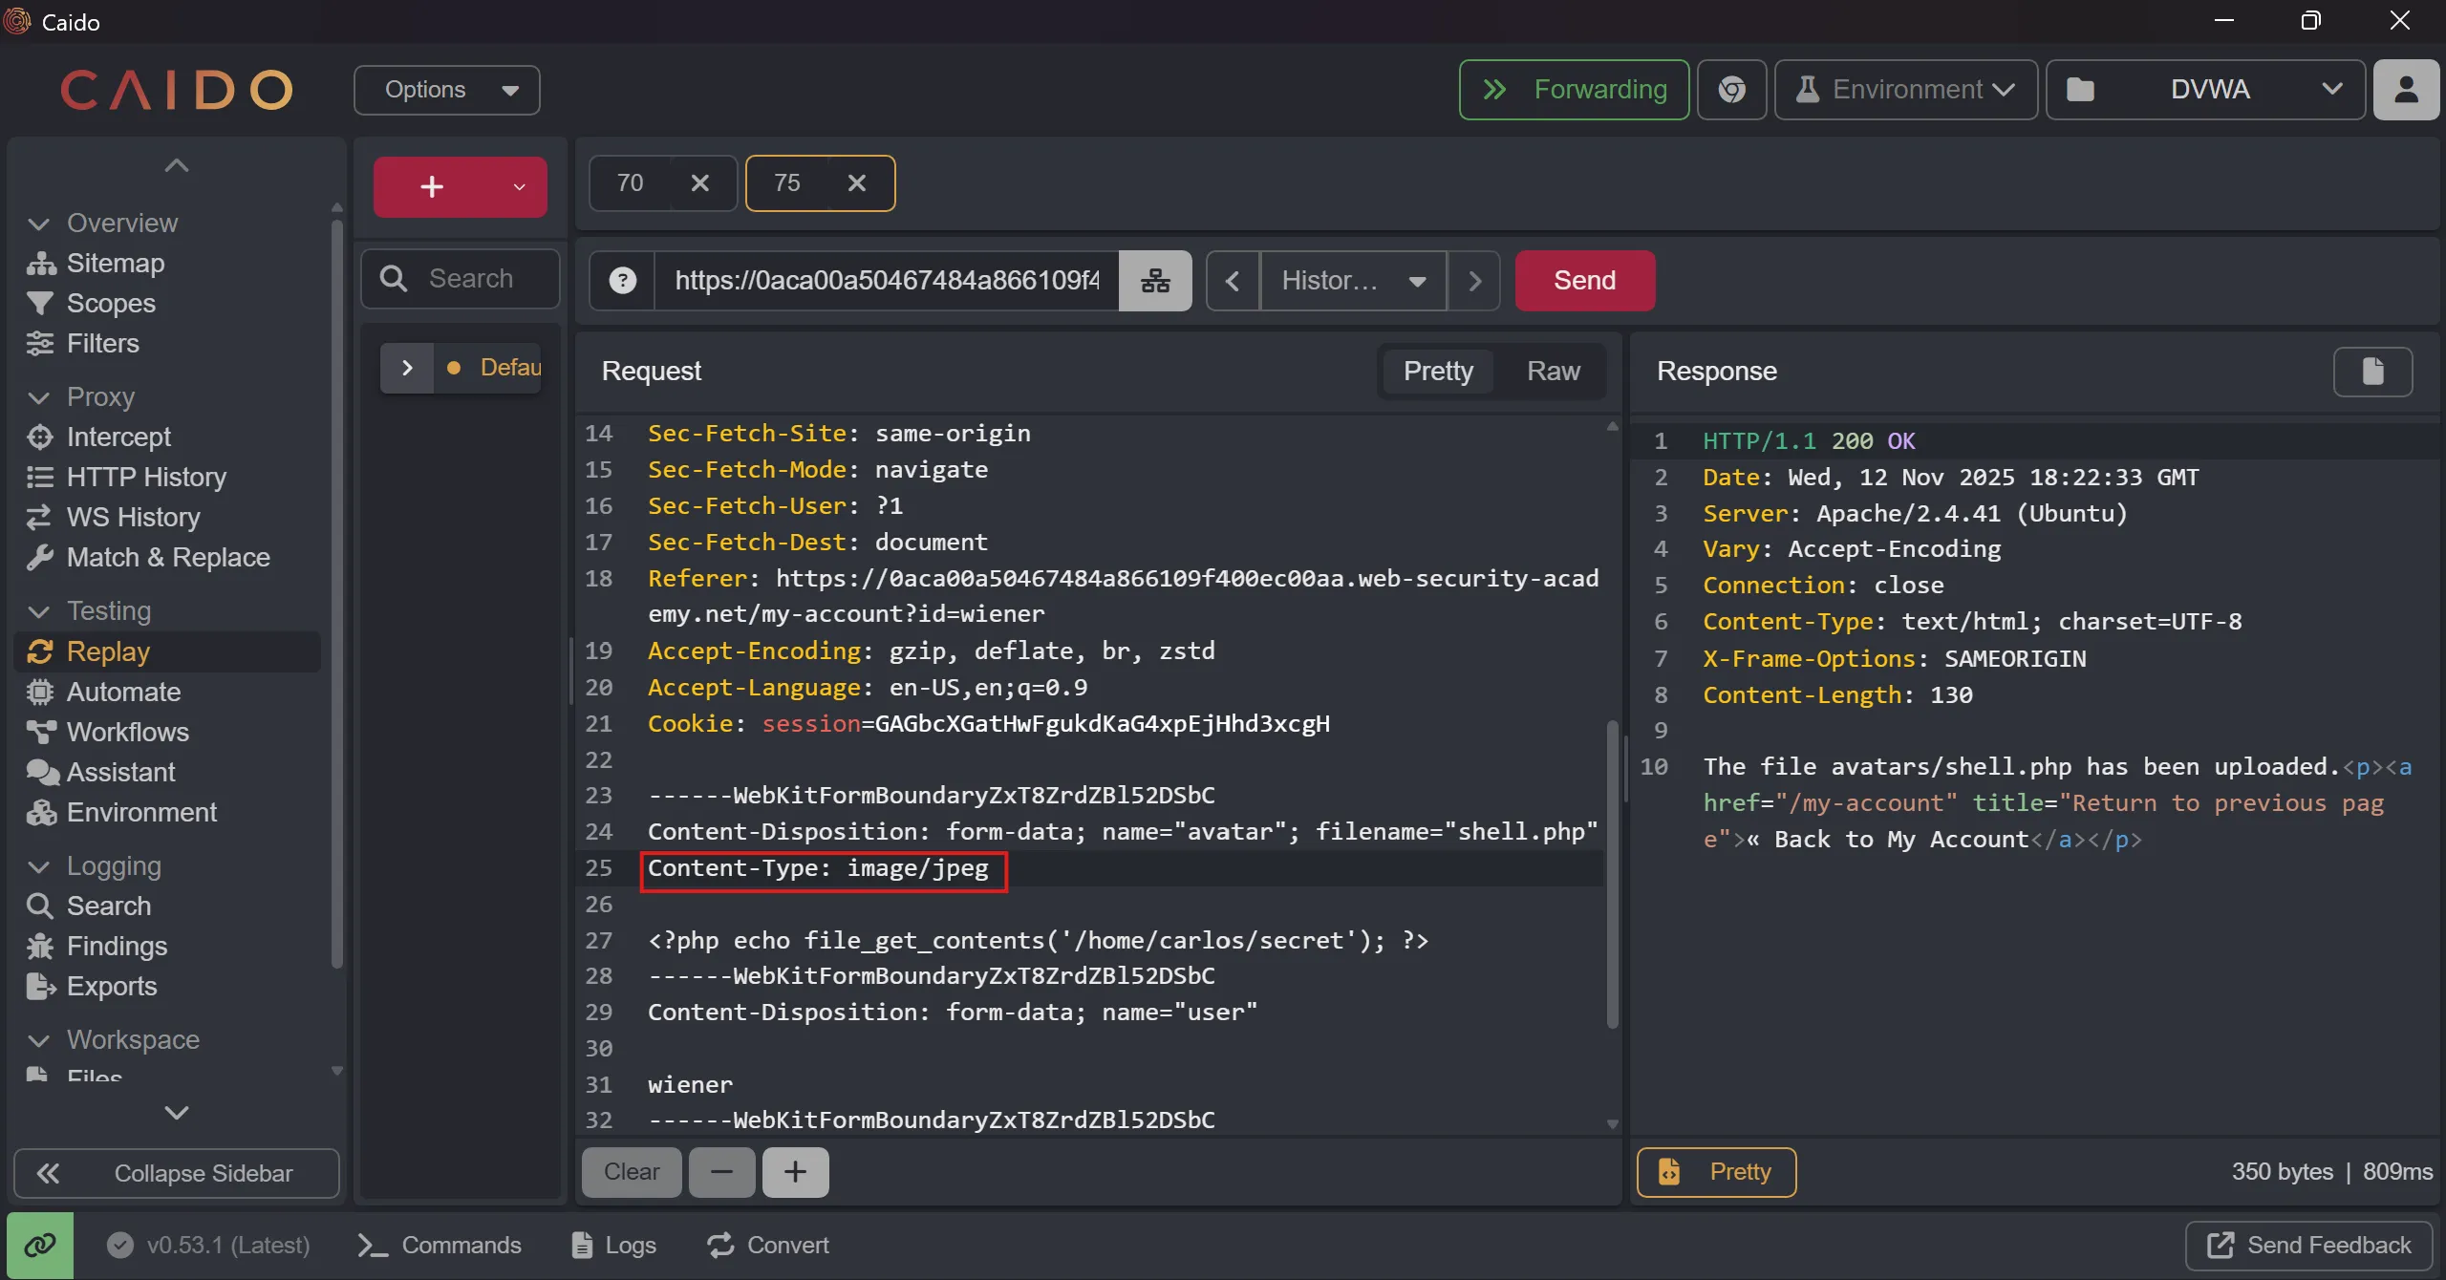
Task: Click the question mark help icon
Action: pyautogui.click(x=622, y=281)
